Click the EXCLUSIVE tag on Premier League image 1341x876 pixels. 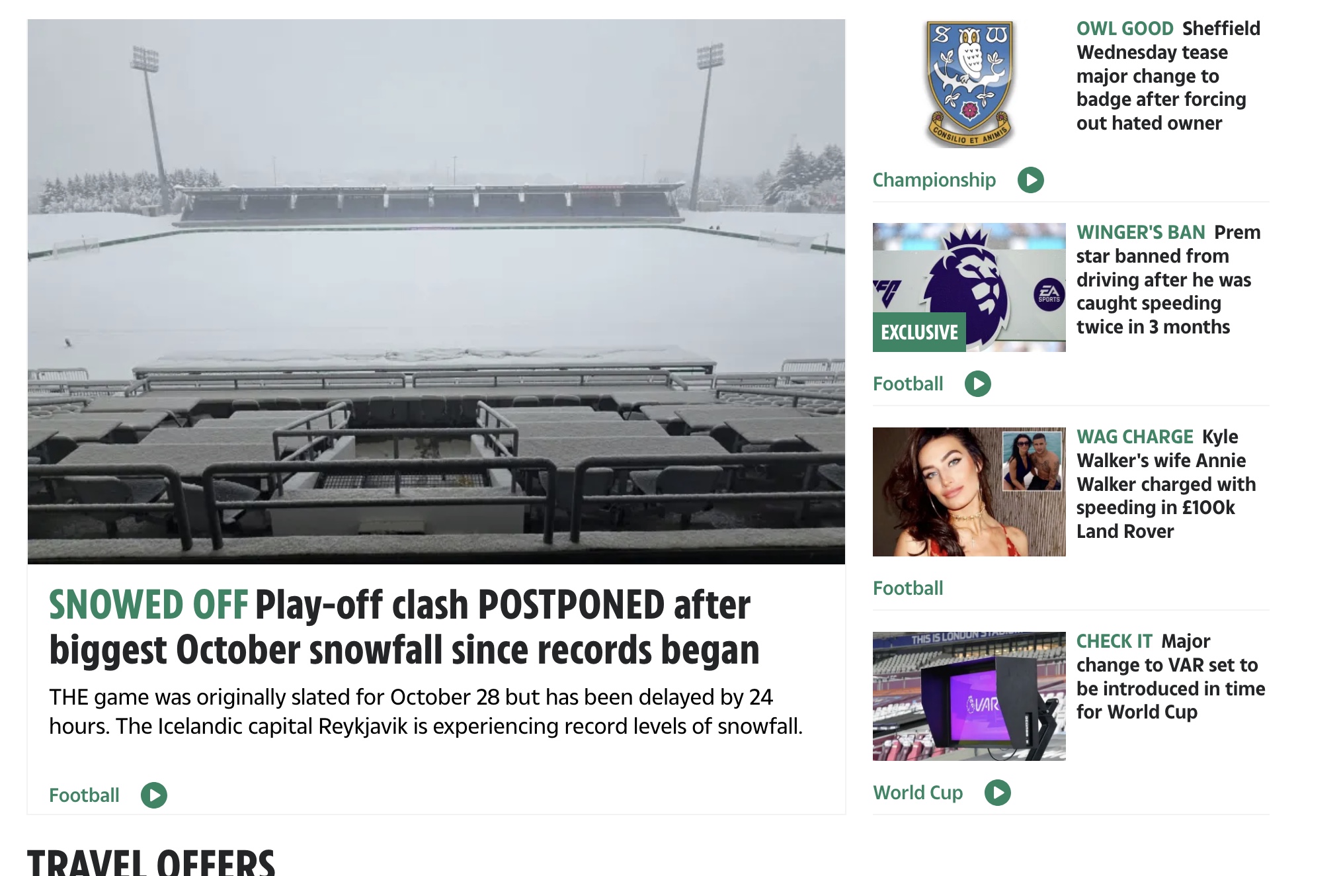pyautogui.click(x=919, y=332)
